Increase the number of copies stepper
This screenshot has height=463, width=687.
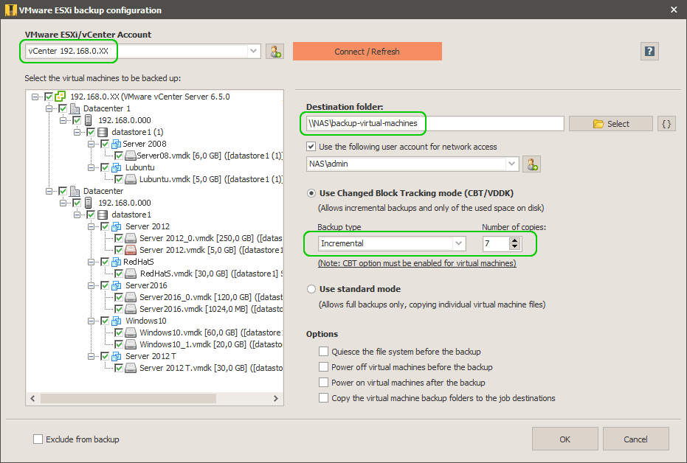pos(515,240)
